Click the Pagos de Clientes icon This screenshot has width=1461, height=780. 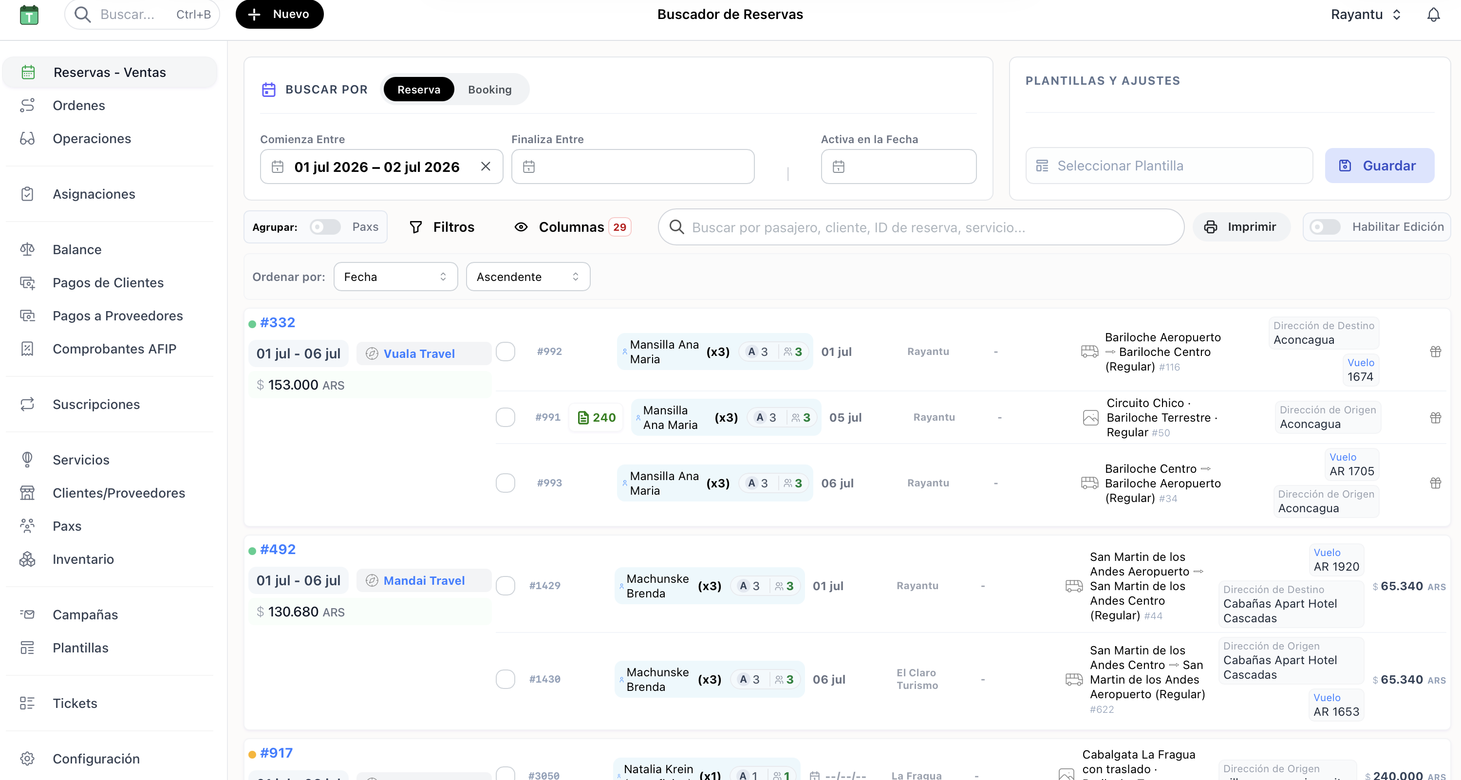(27, 282)
